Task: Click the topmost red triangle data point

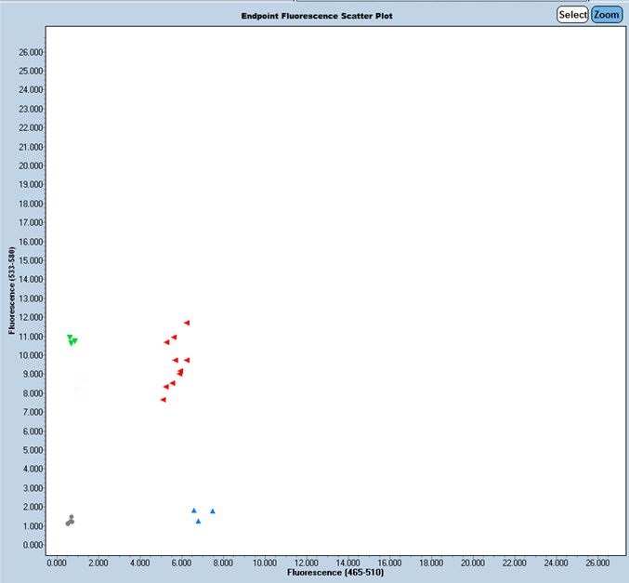Action: (x=187, y=323)
